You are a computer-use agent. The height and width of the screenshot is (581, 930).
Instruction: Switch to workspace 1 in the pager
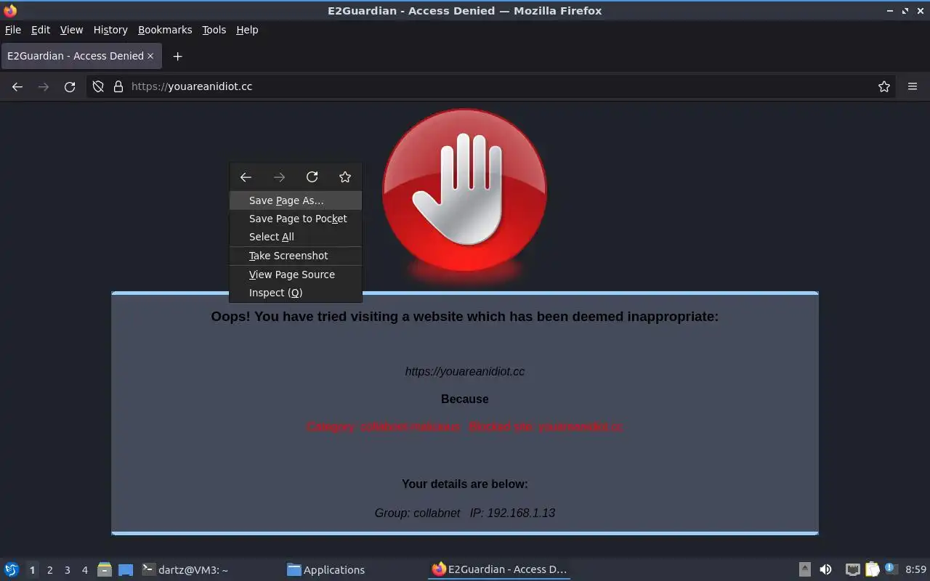click(32, 570)
